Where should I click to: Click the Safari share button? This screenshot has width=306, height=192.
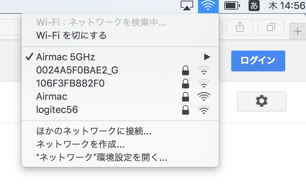click(x=240, y=27)
